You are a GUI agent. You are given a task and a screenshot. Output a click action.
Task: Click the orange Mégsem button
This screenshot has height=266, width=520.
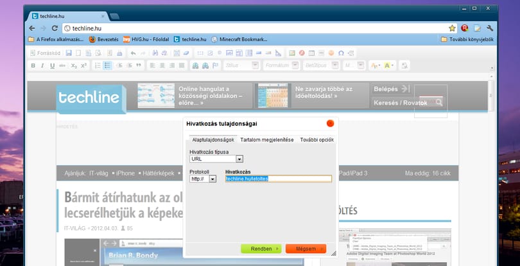coord(306,249)
